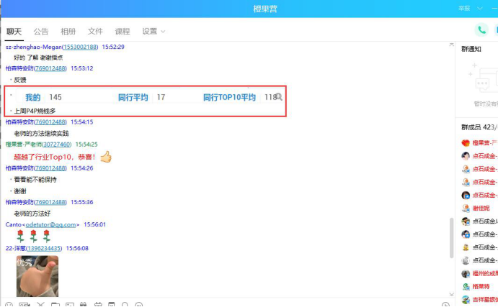498x307 pixels.
Task: Open message history clock icon
Action: tap(445, 305)
